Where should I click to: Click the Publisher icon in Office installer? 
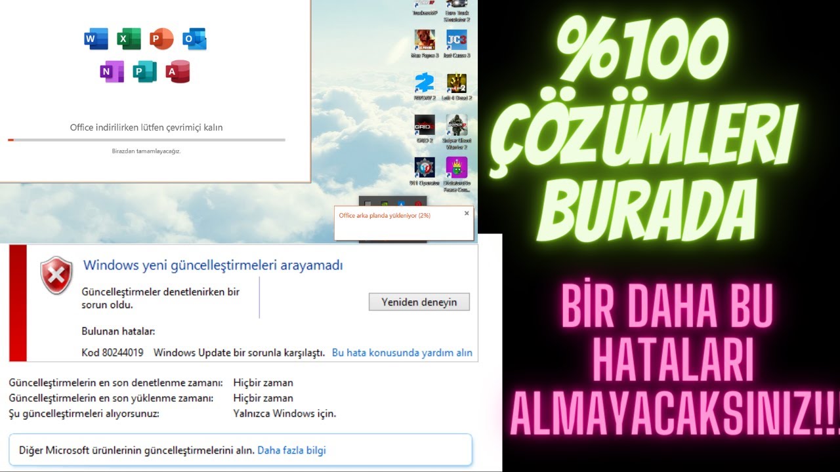point(145,71)
